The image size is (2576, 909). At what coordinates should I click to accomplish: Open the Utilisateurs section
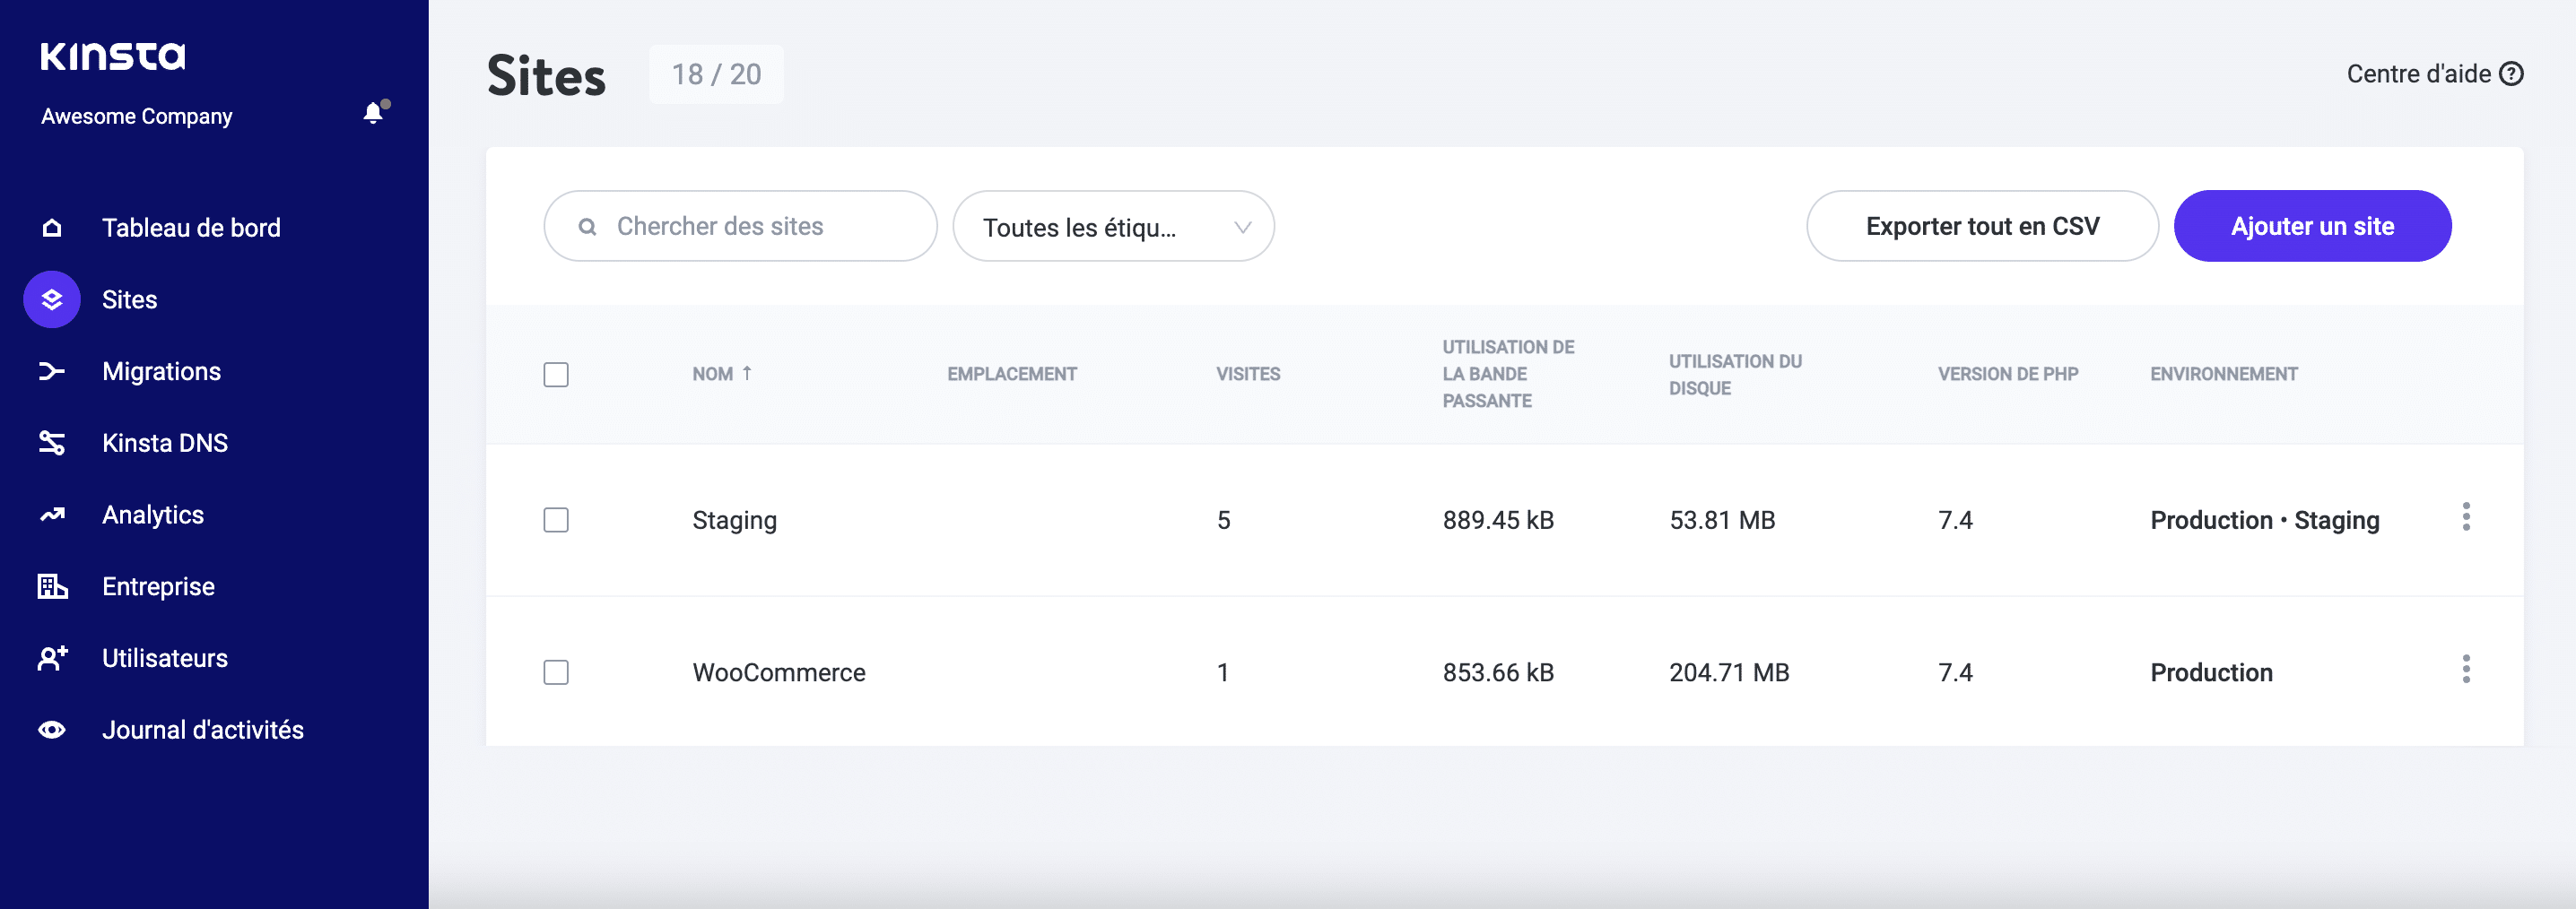point(164,658)
